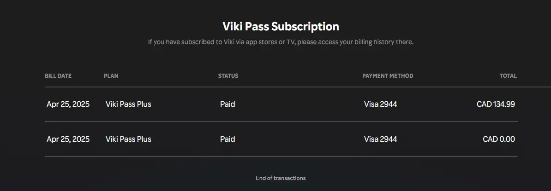Click the Viki Pass Subscription heading

click(281, 27)
